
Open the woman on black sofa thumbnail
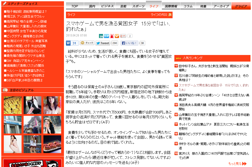pos(32,105)
